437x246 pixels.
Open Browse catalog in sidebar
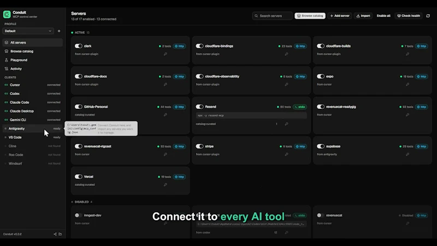(x=33, y=51)
